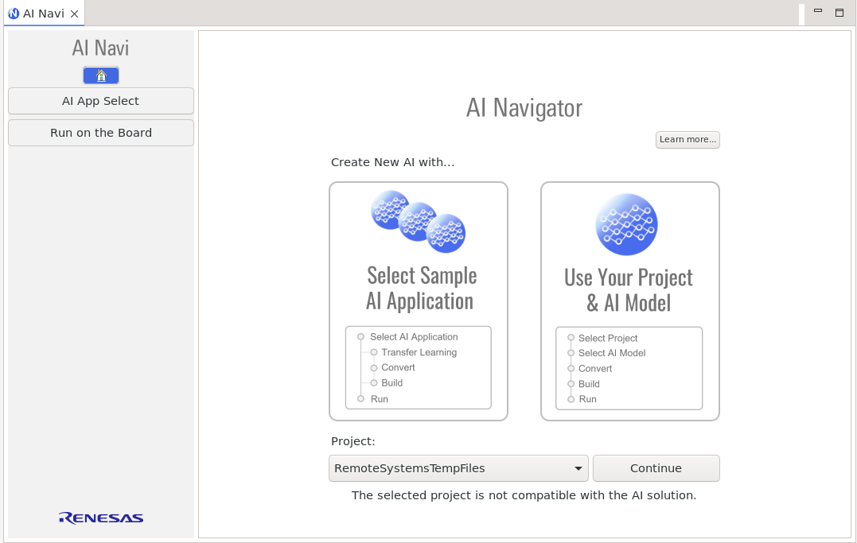This screenshot has width=857, height=543.
Task: Switch to the AI Navi tab
Action: tap(43, 14)
